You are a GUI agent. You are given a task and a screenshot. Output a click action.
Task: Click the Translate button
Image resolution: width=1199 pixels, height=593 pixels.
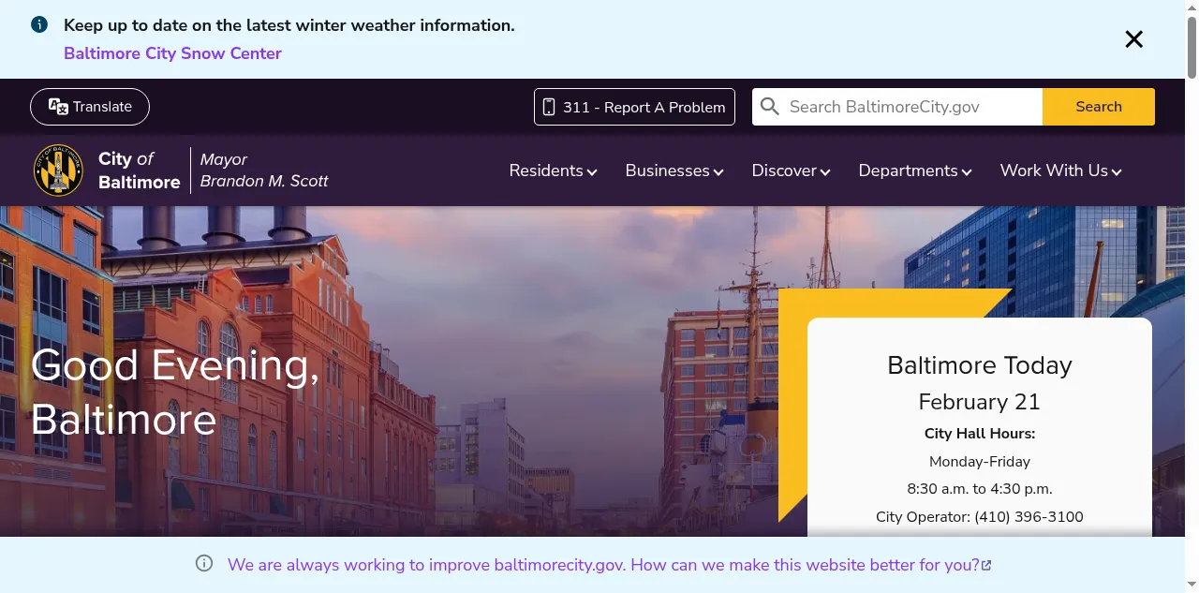tap(90, 107)
